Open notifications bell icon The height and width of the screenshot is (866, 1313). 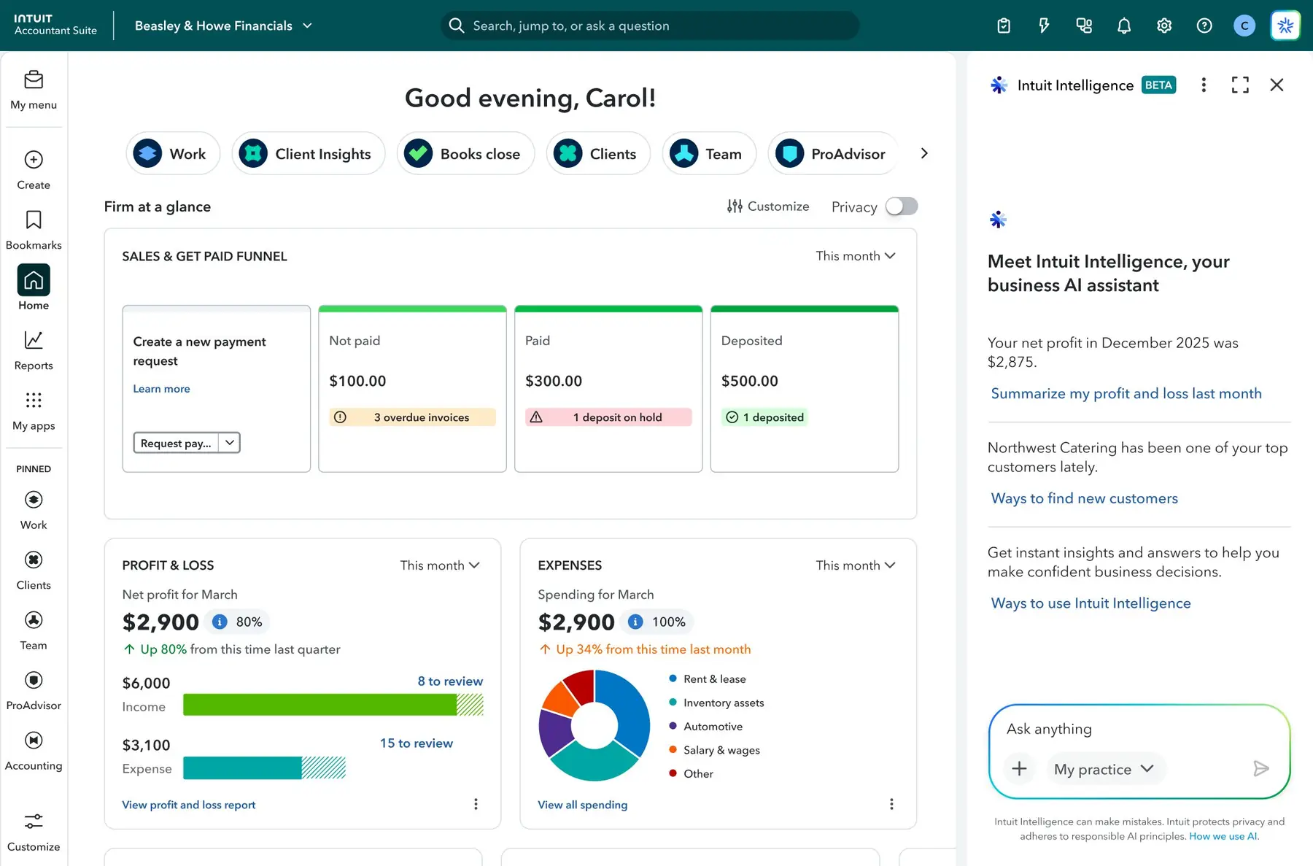tap(1124, 26)
